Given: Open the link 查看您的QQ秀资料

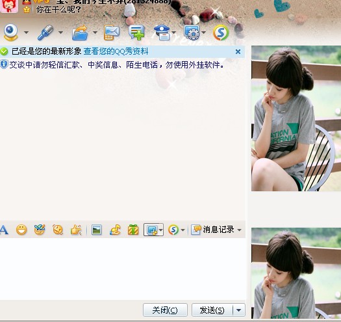Looking at the screenshot, I should (116, 51).
